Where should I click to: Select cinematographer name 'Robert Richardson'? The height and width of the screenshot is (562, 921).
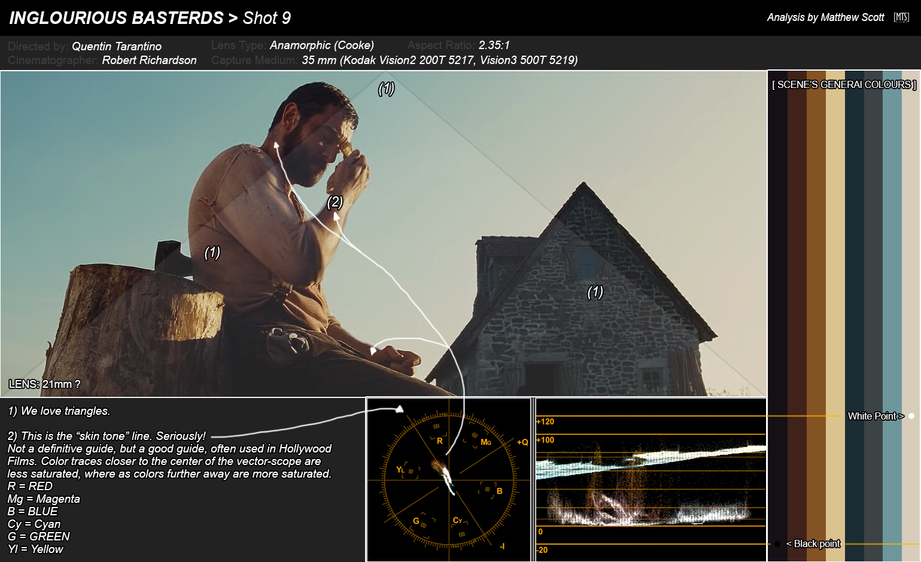149,60
